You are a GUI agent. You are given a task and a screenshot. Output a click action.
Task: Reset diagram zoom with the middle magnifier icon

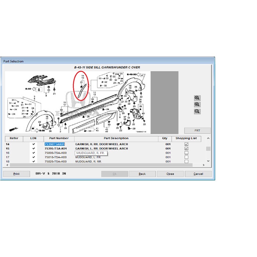[197, 104]
